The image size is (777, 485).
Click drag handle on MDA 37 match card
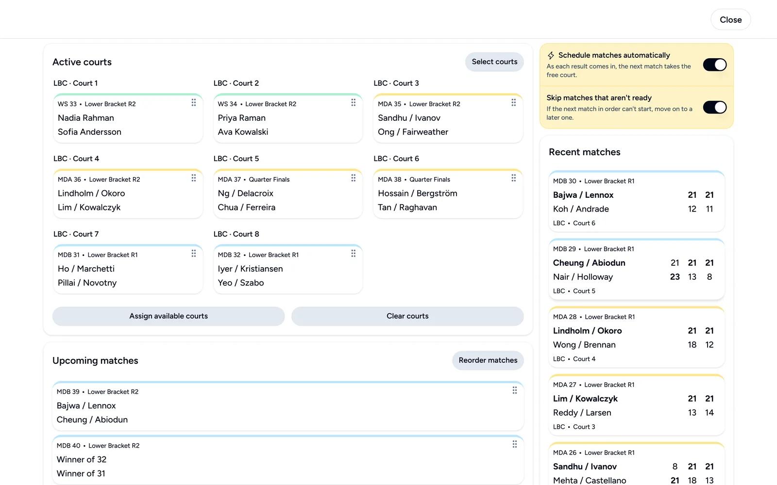tap(354, 178)
